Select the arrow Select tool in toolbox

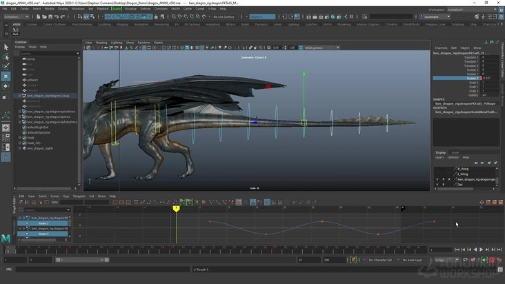click(x=6, y=48)
